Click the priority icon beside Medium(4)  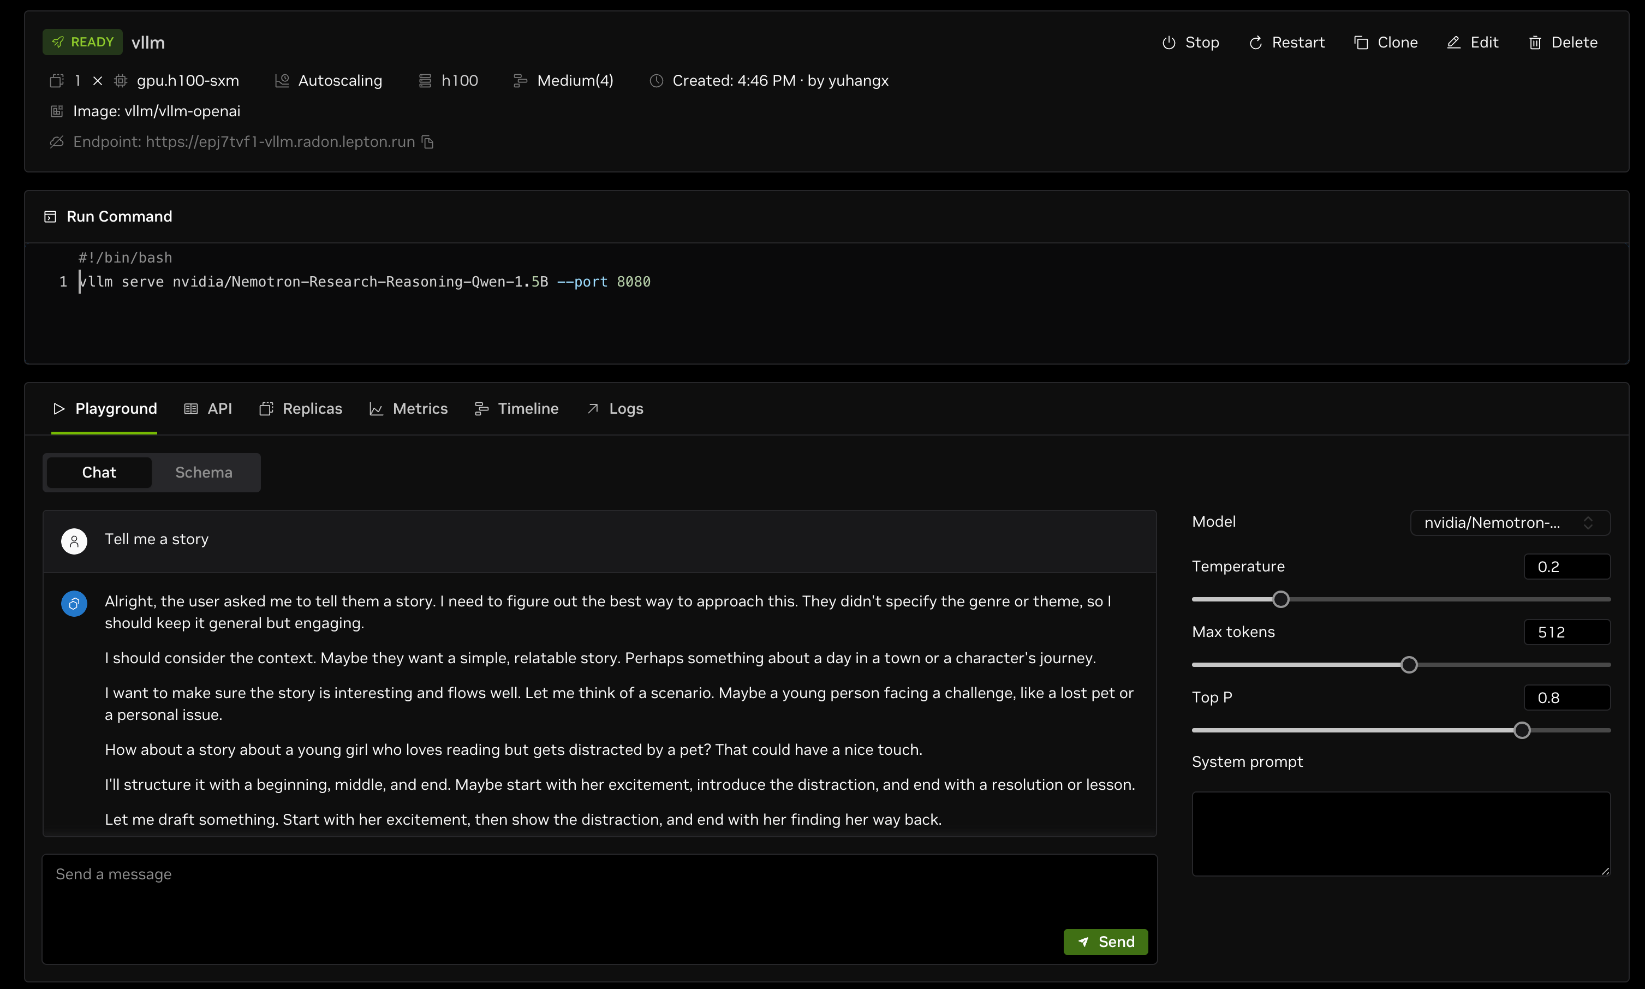(520, 81)
